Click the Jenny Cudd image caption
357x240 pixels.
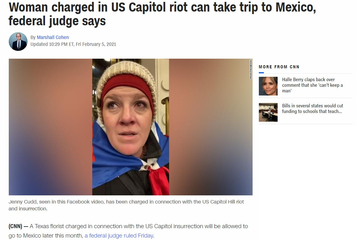pyautogui.click(x=126, y=205)
